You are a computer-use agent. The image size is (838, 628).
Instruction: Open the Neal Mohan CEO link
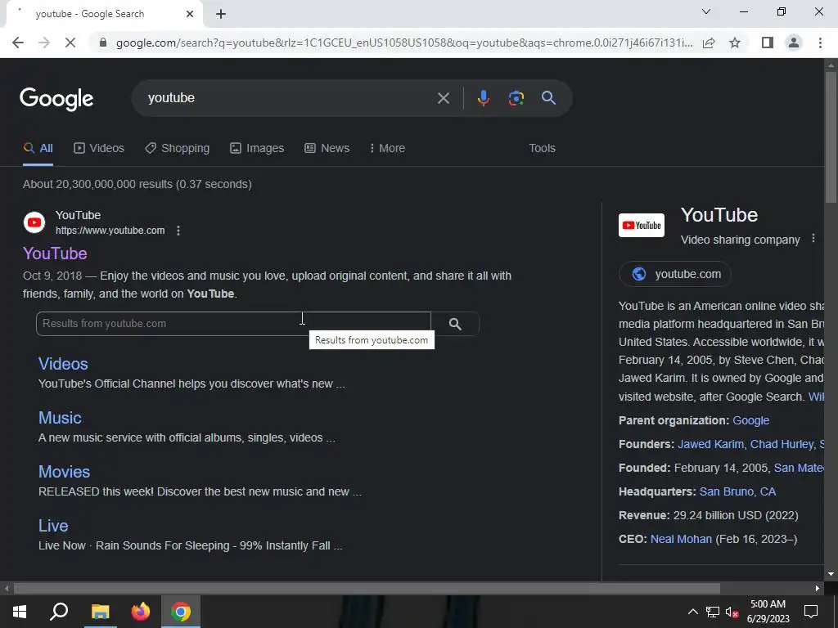tap(681, 540)
